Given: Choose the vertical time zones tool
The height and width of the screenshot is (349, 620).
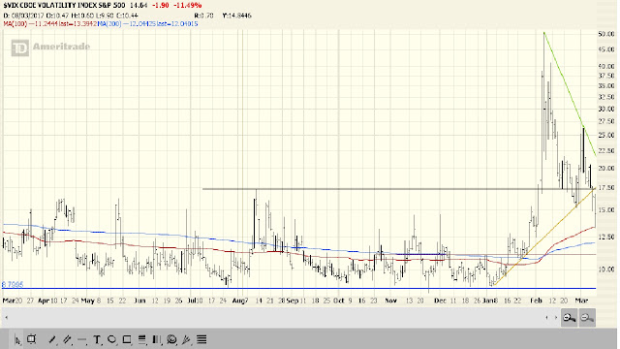Looking at the screenshot, I should click(157, 339).
